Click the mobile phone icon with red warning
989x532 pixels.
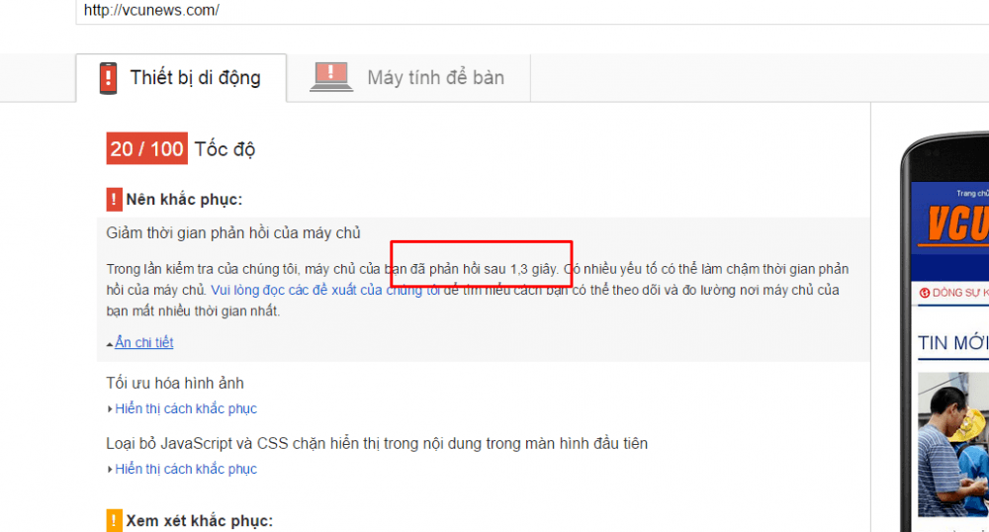(109, 77)
